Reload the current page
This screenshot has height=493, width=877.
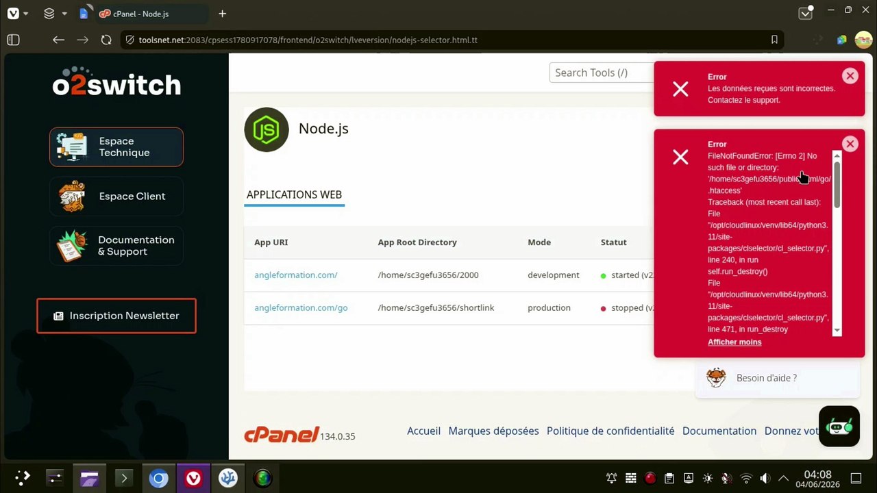[106, 40]
